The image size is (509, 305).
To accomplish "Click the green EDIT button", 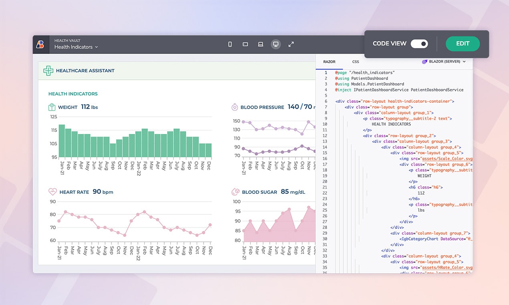I will (463, 44).
